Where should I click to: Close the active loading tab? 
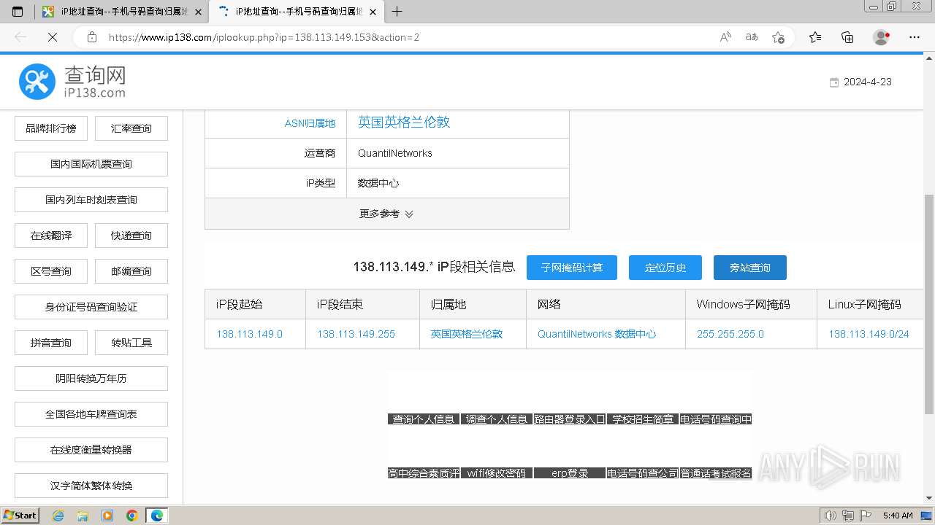click(373, 12)
